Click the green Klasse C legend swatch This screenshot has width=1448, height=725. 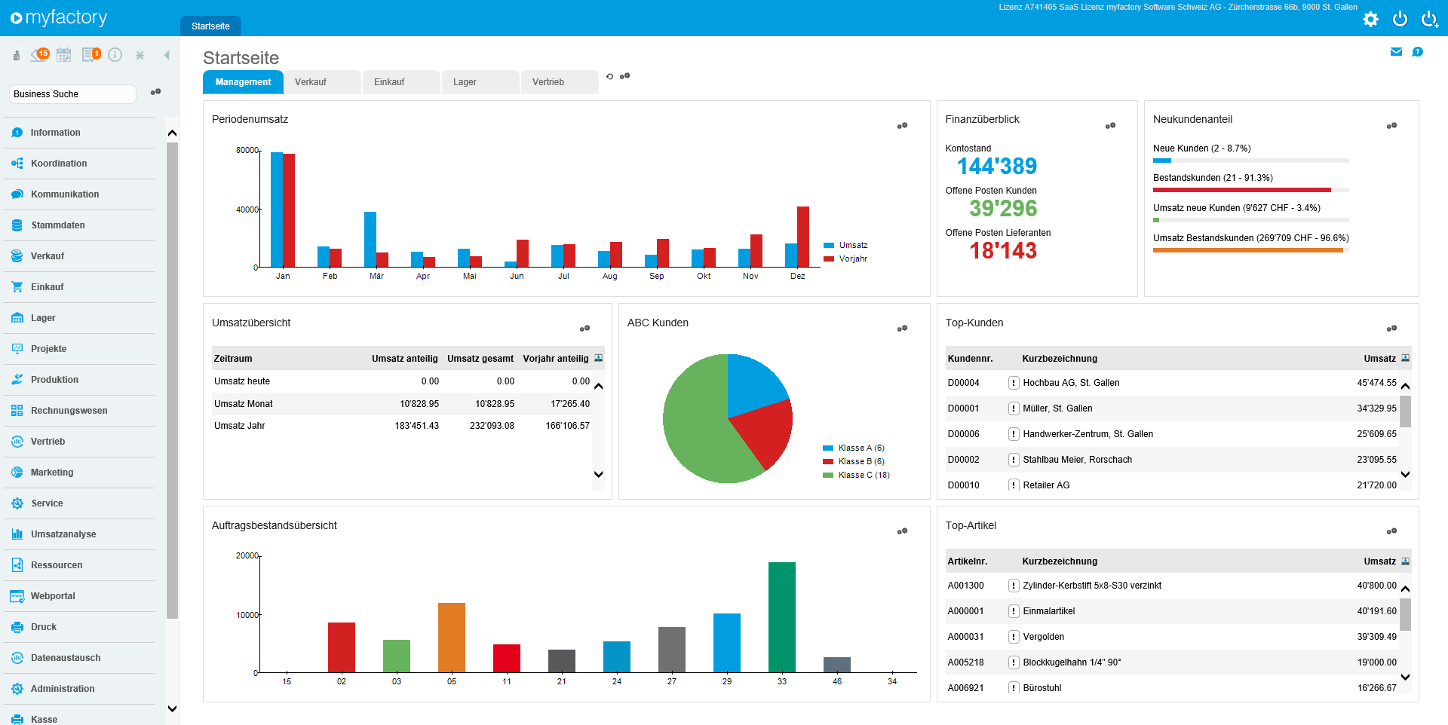click(x=828, y=476)
